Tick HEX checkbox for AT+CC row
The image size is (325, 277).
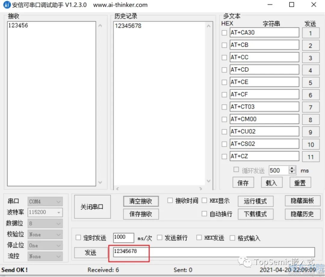(224, 58)
